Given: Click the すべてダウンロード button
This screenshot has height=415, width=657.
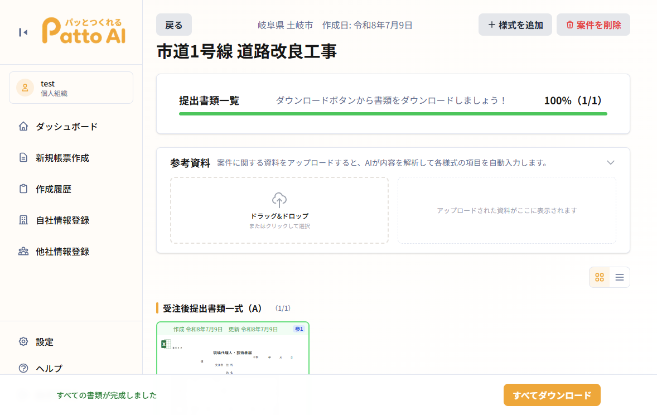Looking at the screenshot, I should pos(552,395).
